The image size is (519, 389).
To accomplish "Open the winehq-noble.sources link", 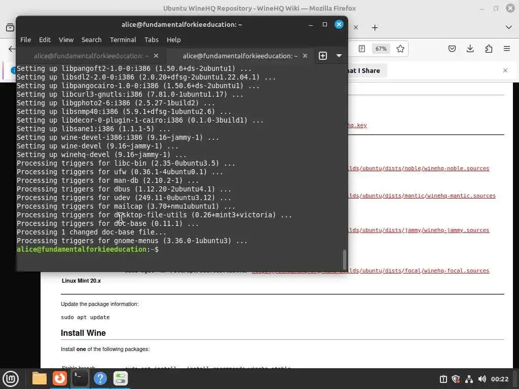I will click(418, 168).
